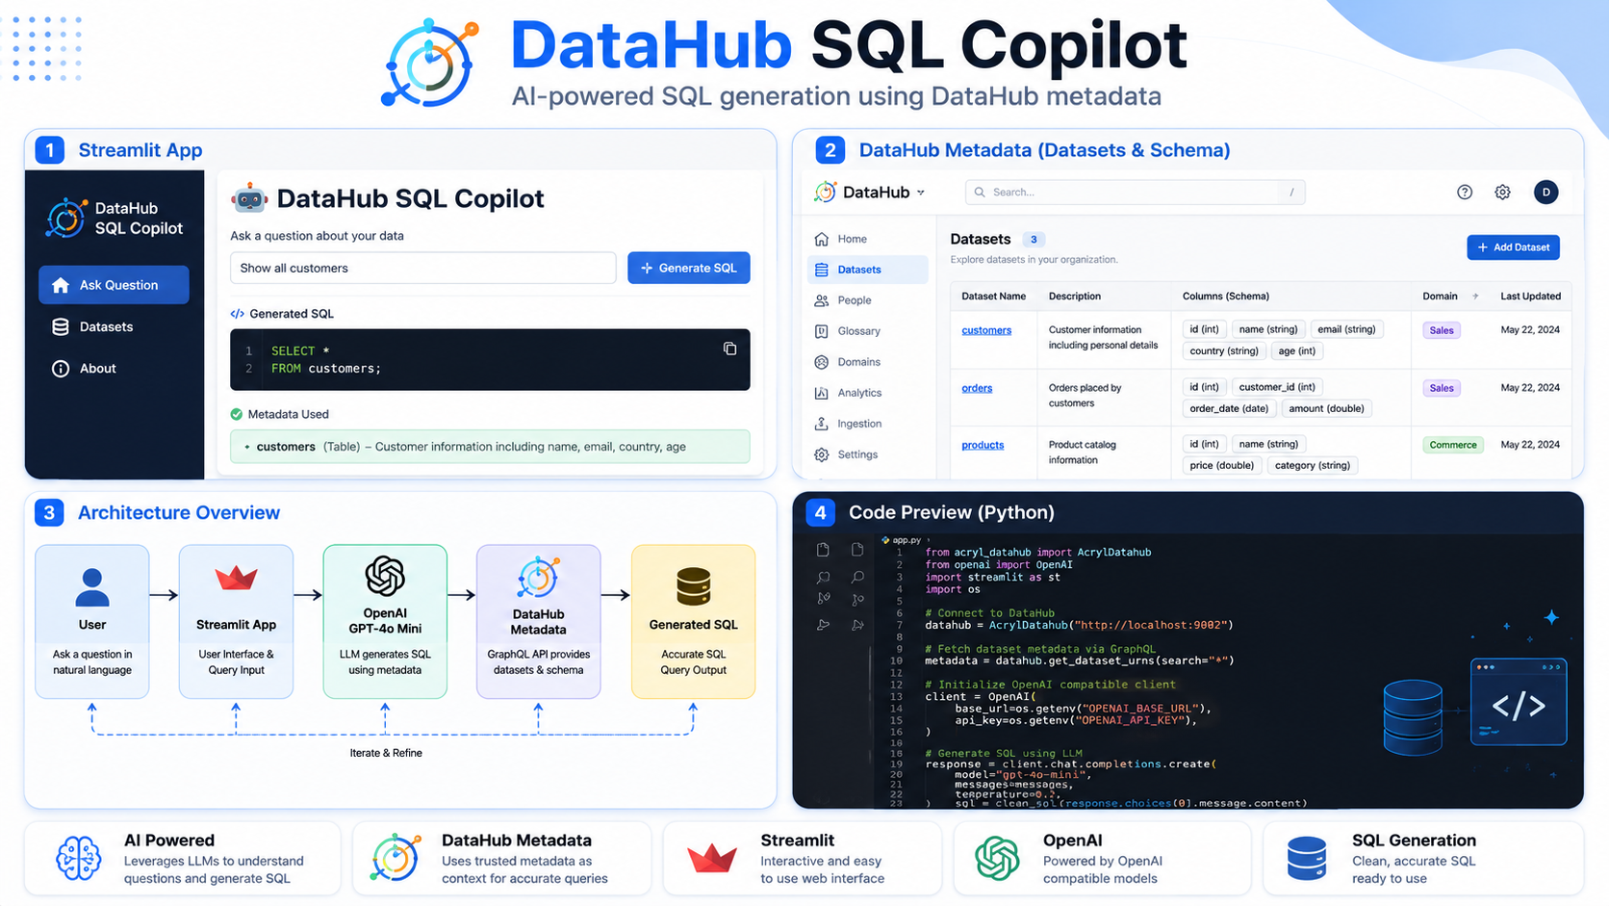
Task: Click the 'Last Updated' column header
Action: coord(1530,297)
